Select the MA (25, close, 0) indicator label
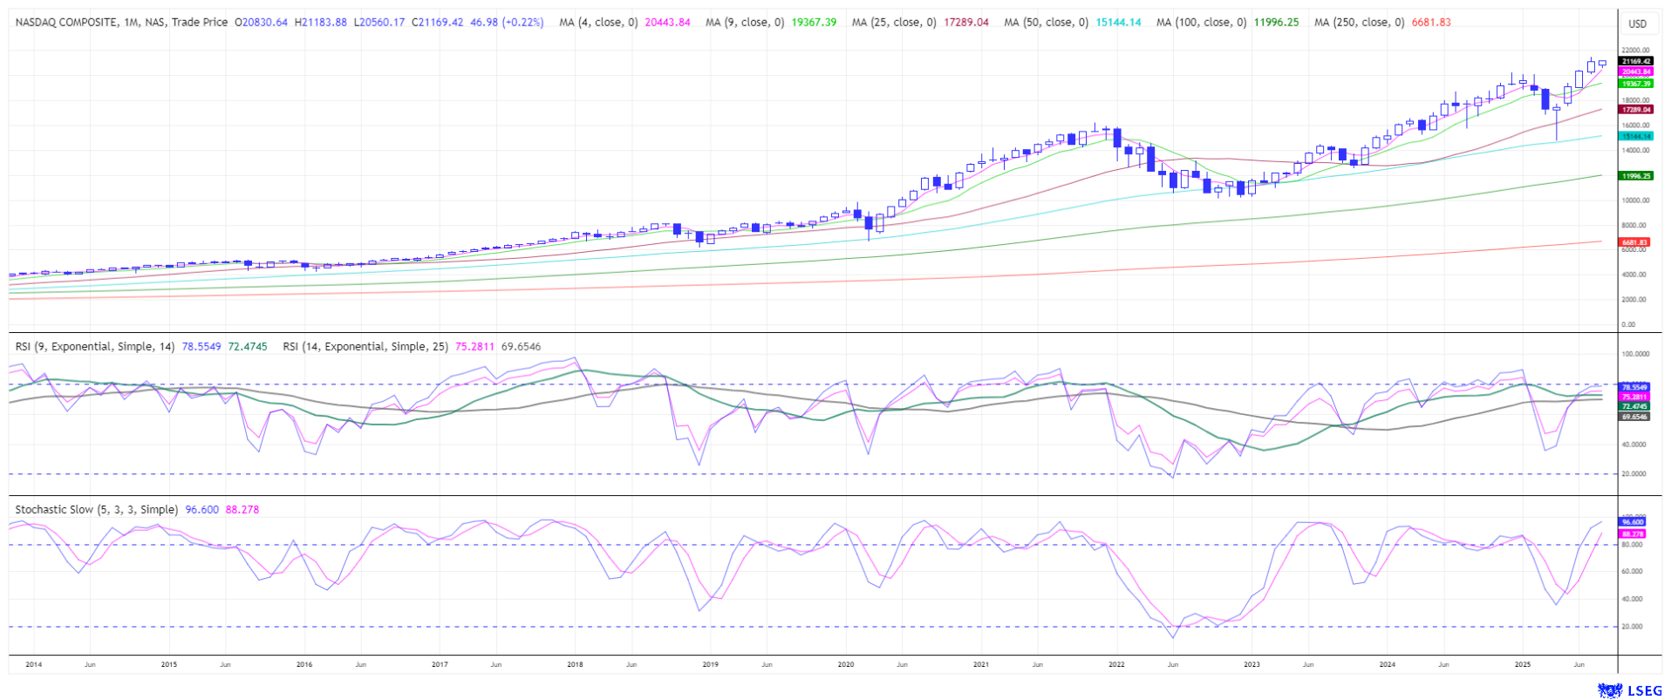 point(893,22)
